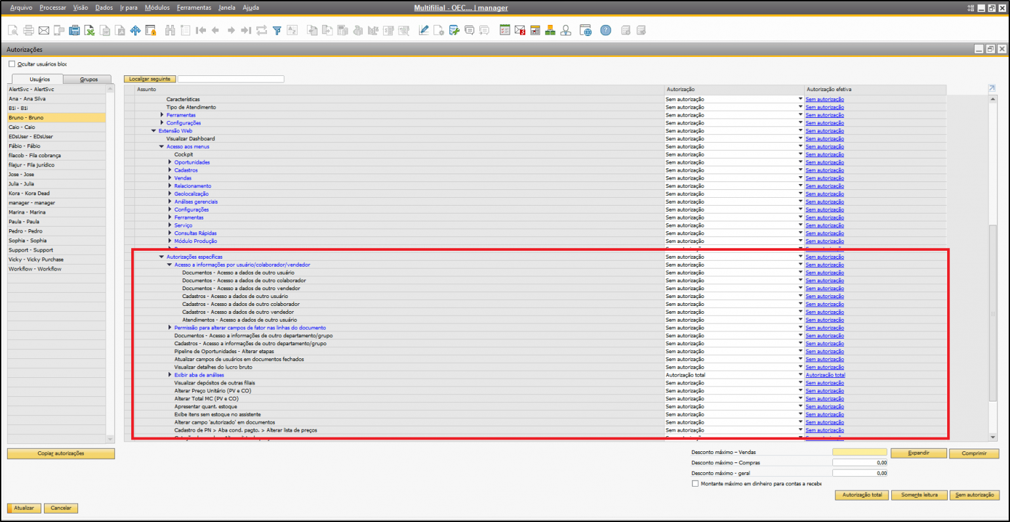Open the Arquivo menu

pyautogui.click(x=21, y=8)
